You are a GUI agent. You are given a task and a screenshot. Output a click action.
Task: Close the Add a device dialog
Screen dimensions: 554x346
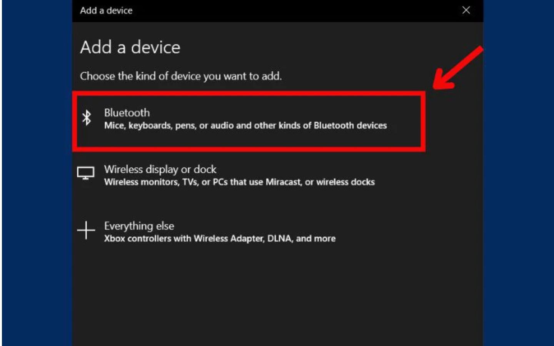click(x=466, y=10)
